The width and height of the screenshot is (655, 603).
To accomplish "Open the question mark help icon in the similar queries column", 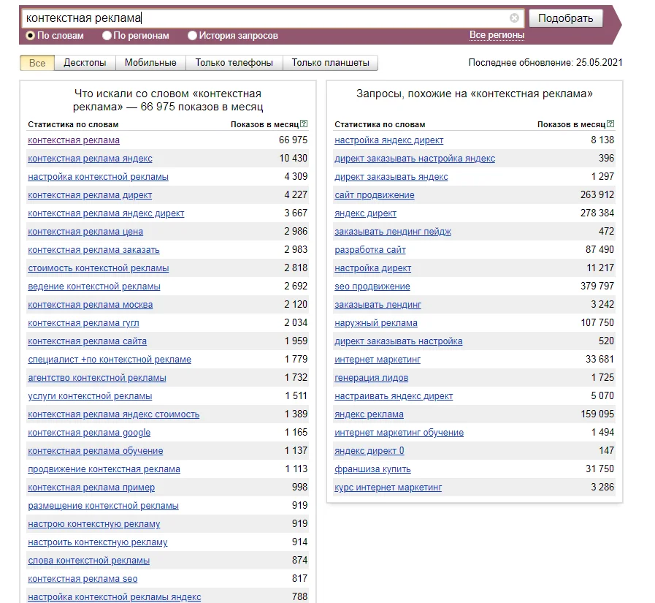I will [x=612, y=125].
